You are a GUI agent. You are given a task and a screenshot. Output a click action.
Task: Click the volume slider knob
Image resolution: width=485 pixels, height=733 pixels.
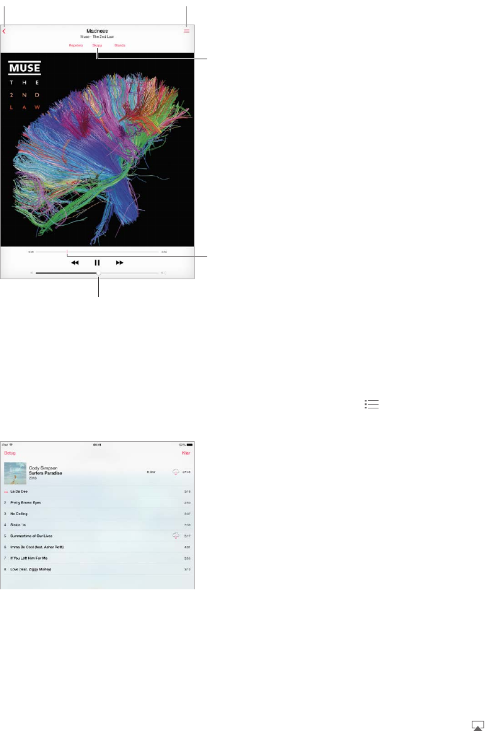(x=98, y=273)
